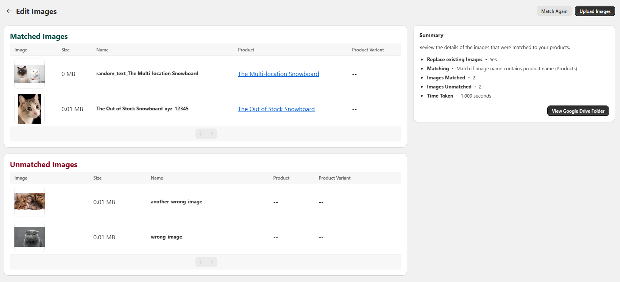Click the back arrow beside Edit Images
This screenshot has height=282, width=620.
[x=9, y=11]
